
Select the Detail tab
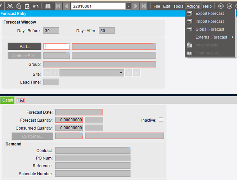pos(8,100)
